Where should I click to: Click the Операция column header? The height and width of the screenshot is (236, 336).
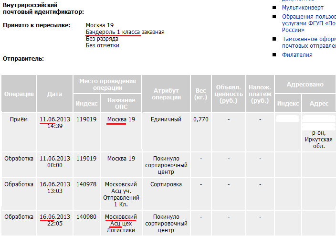pyautogui.click(x=19, y=94)
